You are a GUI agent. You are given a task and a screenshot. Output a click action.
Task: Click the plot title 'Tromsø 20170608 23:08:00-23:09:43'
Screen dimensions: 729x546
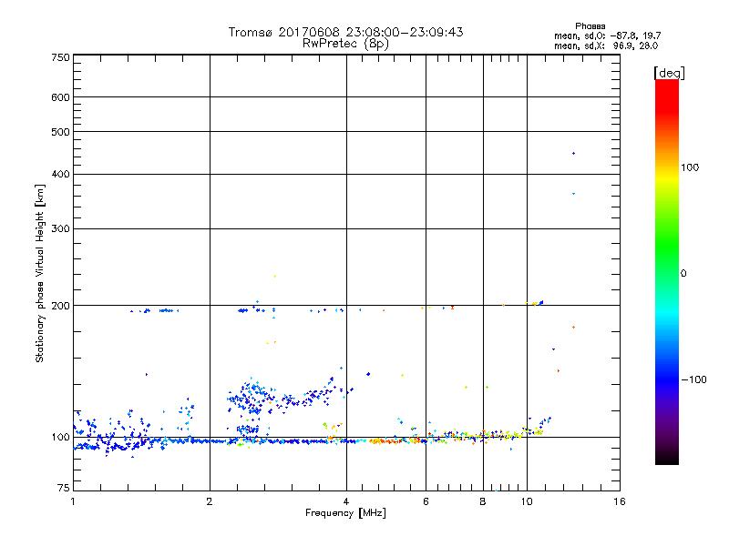coord(345,32)
